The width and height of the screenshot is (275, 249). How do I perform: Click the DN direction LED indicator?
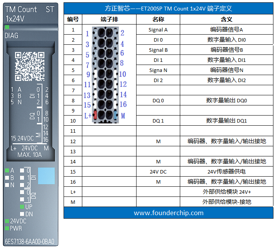[x=22, y=214]
